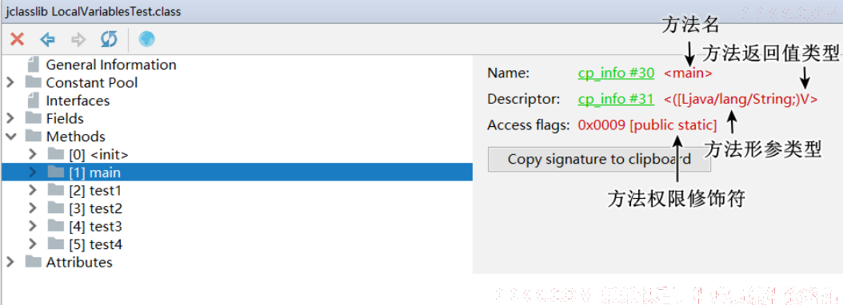
Task: Click the Constant Pool folder icon
Action: pos(34,82)
